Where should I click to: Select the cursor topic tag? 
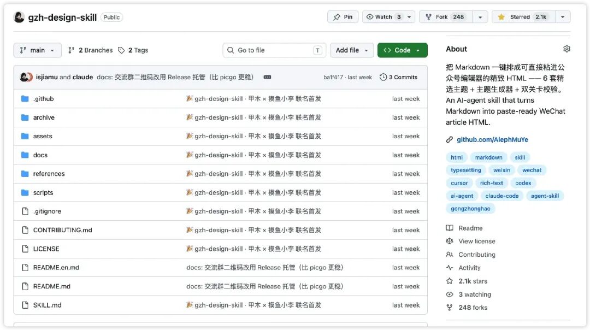[459, 183]
